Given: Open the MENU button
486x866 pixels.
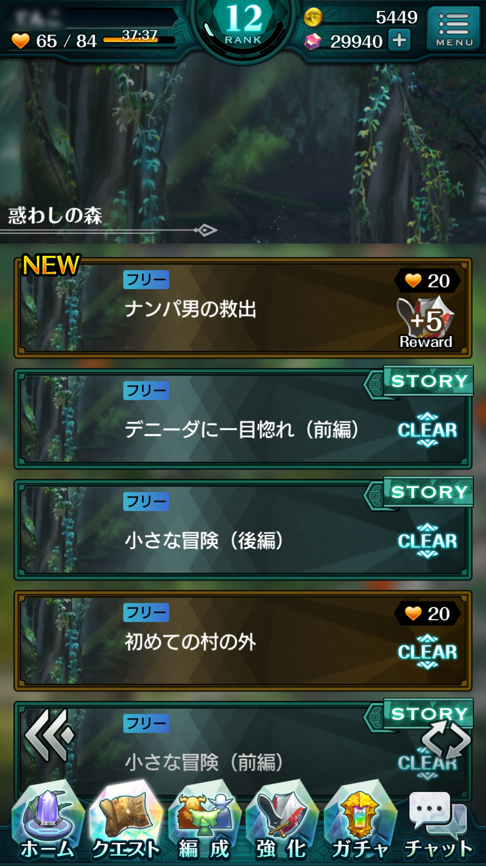Looking at the screenshot, I should (453, 29).
